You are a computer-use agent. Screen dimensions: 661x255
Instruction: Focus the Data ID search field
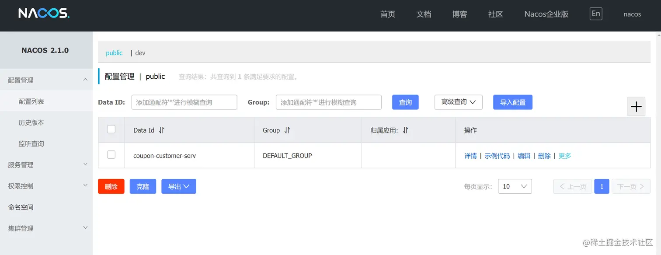click(184, 102)
